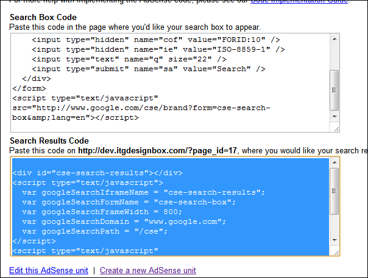Click the Search Box Code scrollbar thumb

tap(334, 90)
